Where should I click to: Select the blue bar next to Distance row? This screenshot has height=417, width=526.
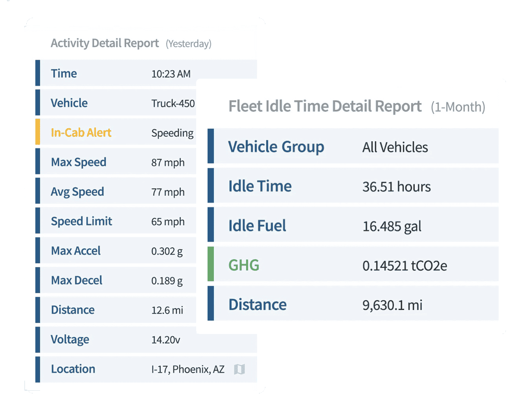[38, 310]
